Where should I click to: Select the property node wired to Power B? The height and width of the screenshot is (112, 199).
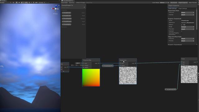tap(170, 89)
